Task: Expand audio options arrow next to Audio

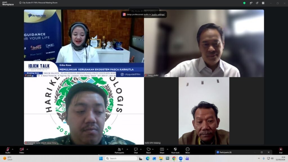Action: (x=12, y=149)
